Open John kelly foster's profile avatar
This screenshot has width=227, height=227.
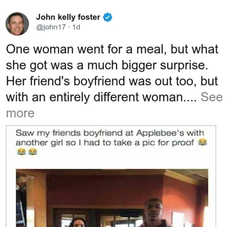coord(17,24)
